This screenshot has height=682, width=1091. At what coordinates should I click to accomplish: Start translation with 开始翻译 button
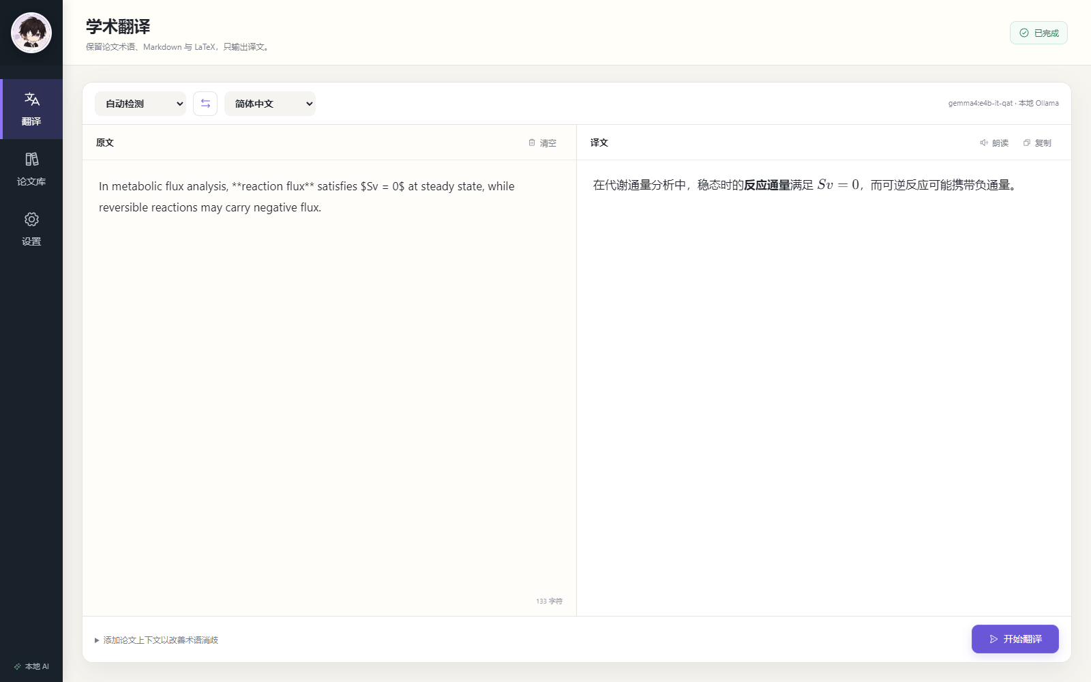(1015, 639)
